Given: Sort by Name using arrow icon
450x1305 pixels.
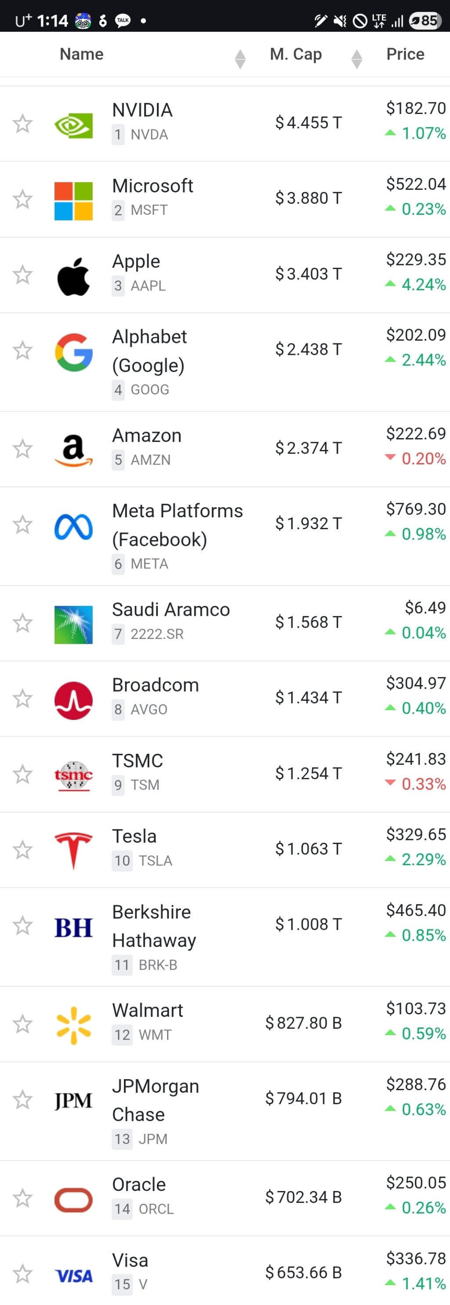Looking at the screenshot, I should pyautogui.click(x=240, y=59).
